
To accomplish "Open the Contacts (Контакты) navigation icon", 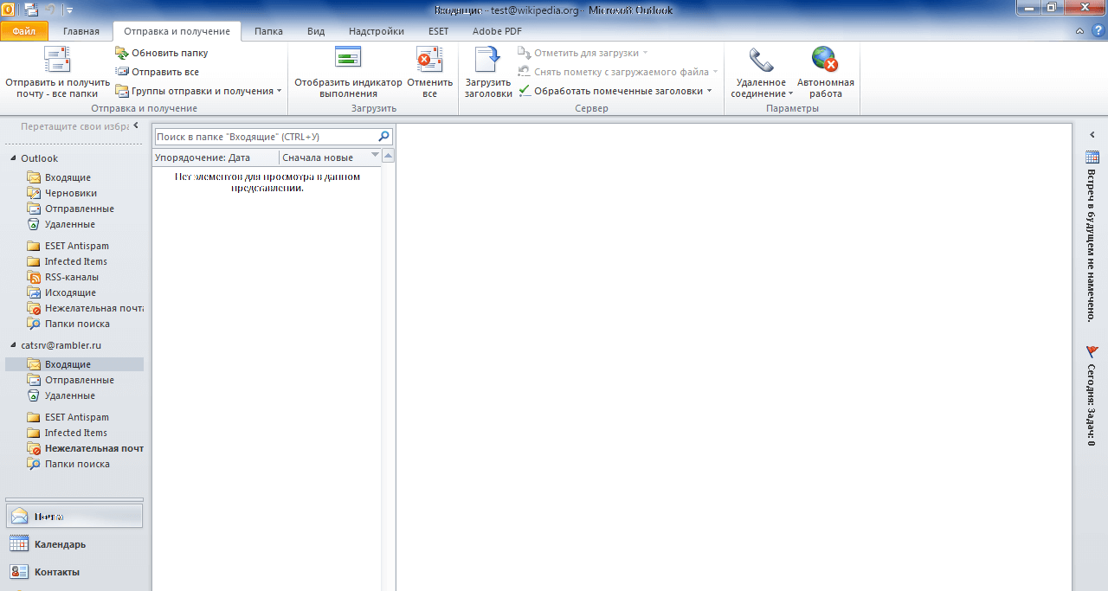I will pyautogui.click(x=19, y=572).
